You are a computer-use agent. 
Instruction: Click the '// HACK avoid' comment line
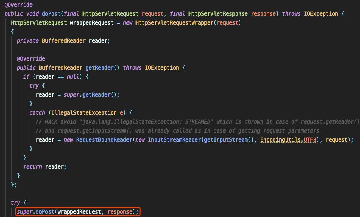198,121
